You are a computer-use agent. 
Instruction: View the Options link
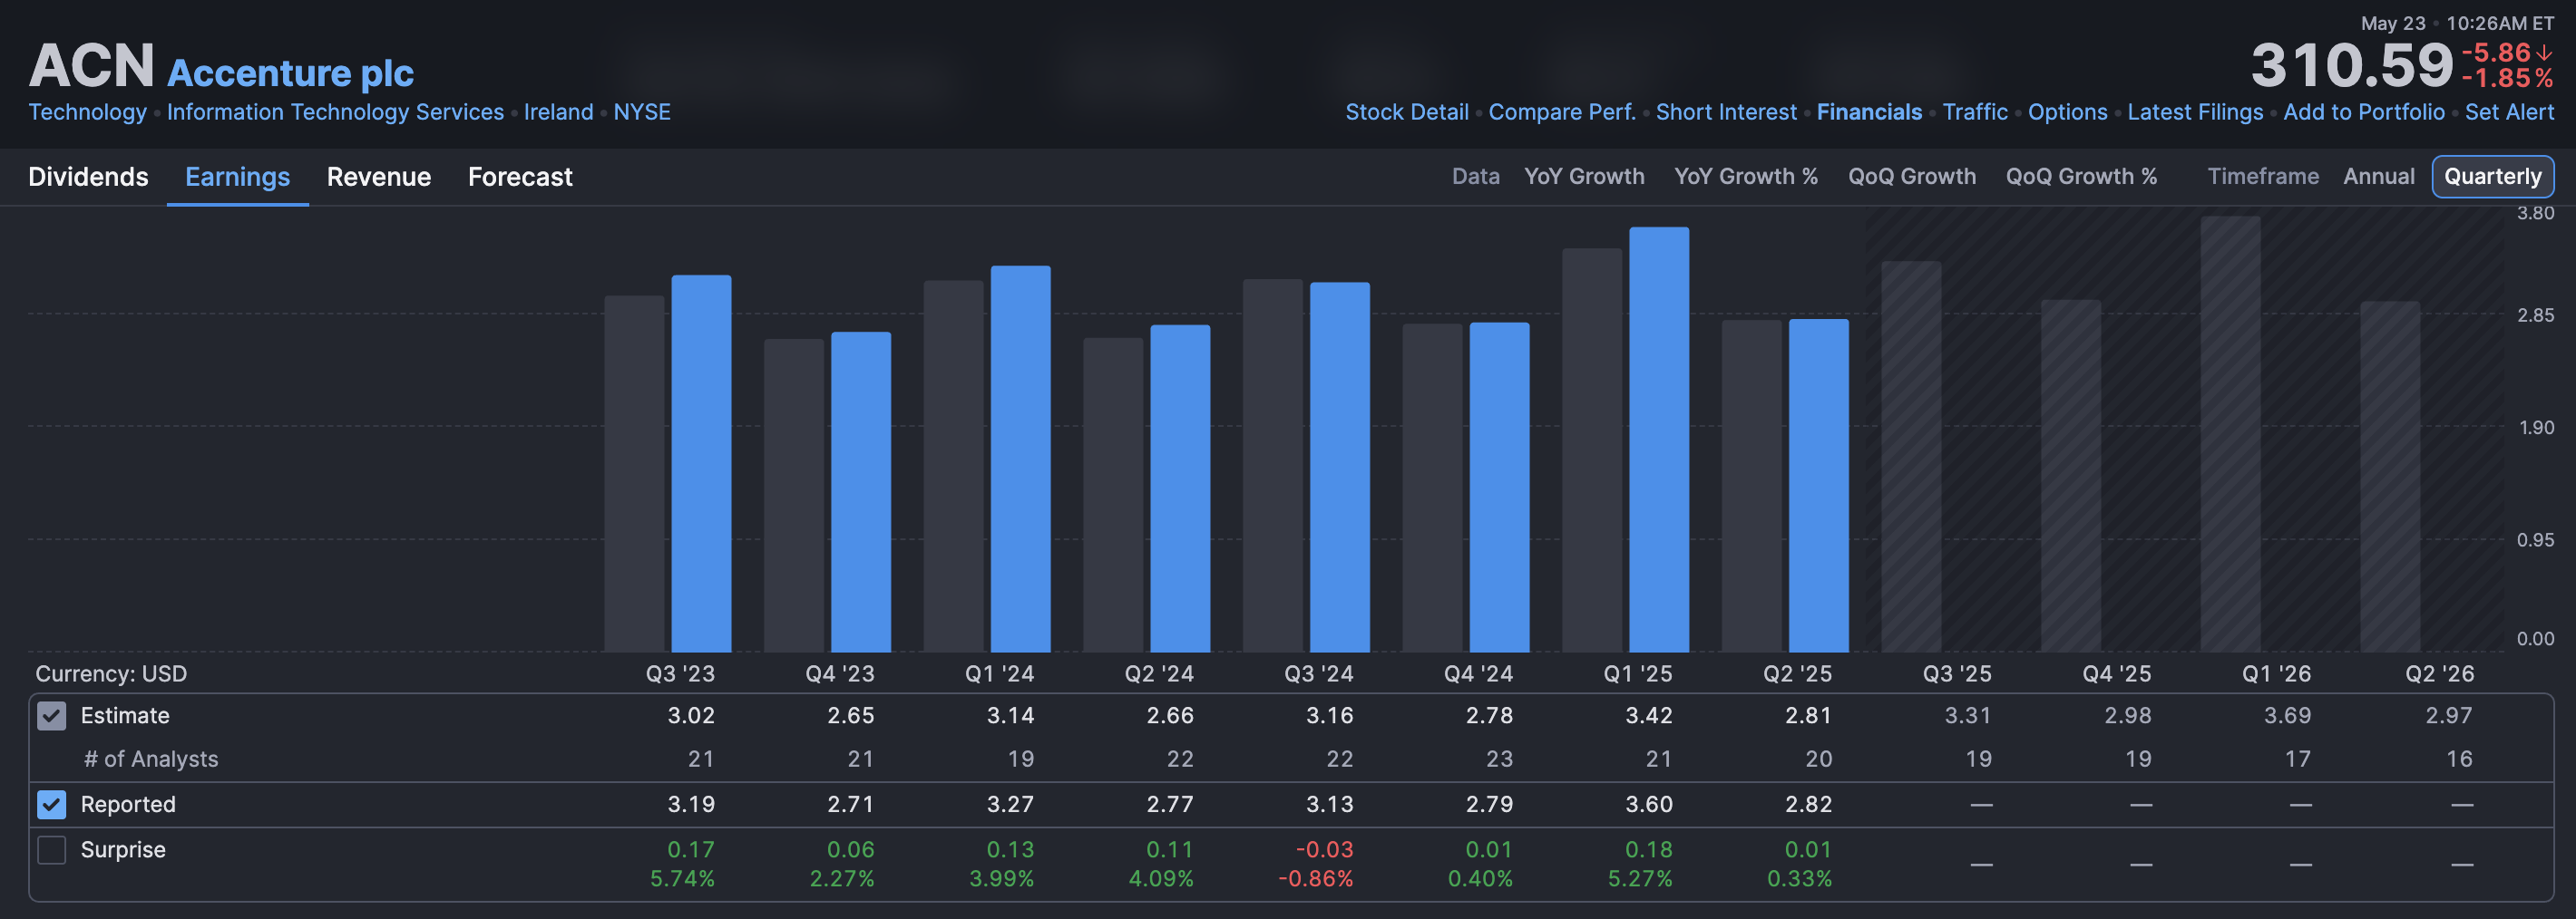coord(2067,111)
